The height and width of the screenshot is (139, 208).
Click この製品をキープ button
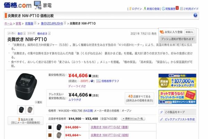pos(177,112)
